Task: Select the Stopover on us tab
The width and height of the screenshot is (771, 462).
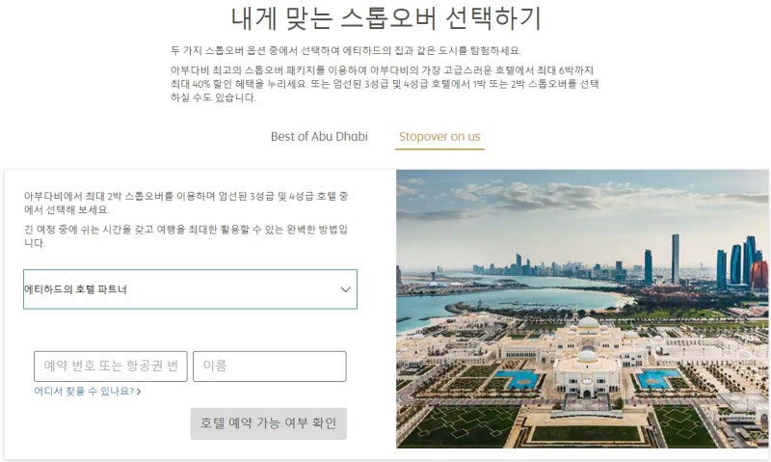Action: point(439,136)
